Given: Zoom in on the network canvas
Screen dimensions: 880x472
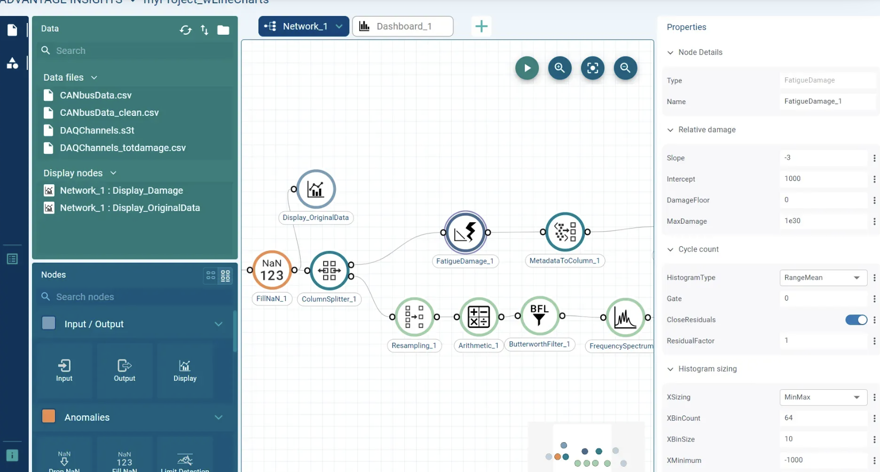Looking at the screenshot, I should coord(560,68).
